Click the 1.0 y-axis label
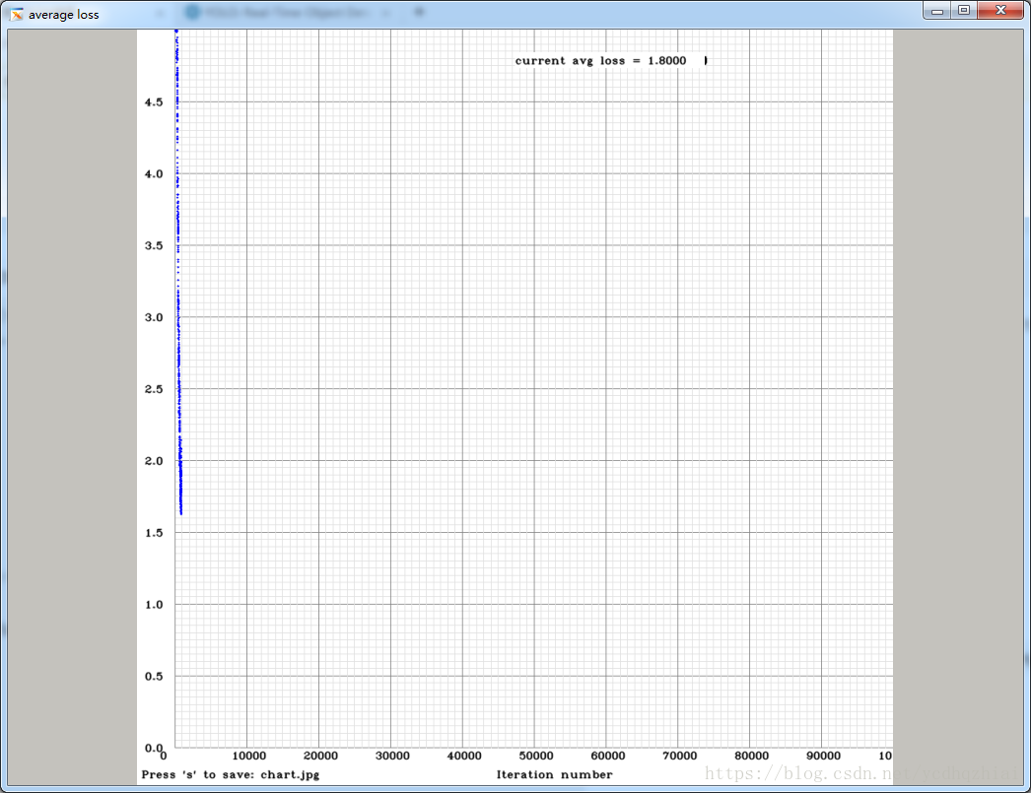1031x793 pixels. click(154, 605)
